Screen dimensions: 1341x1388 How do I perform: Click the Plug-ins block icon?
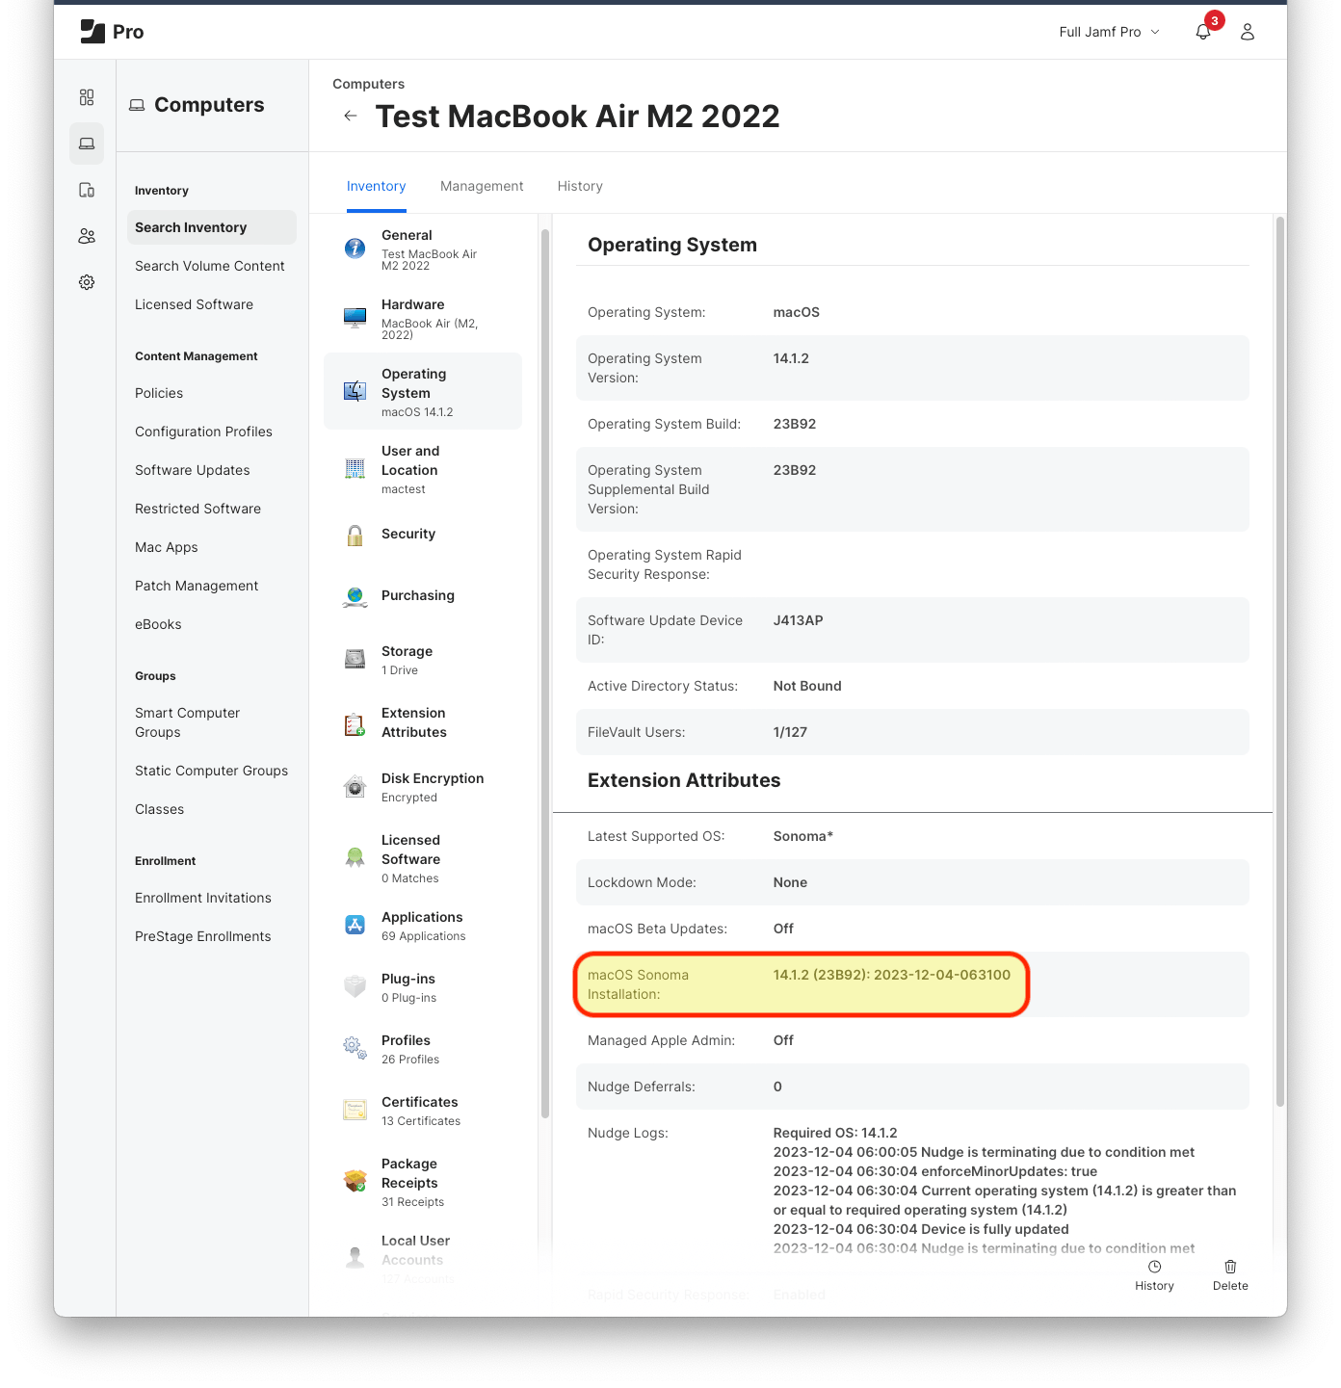tap(355, 986)
